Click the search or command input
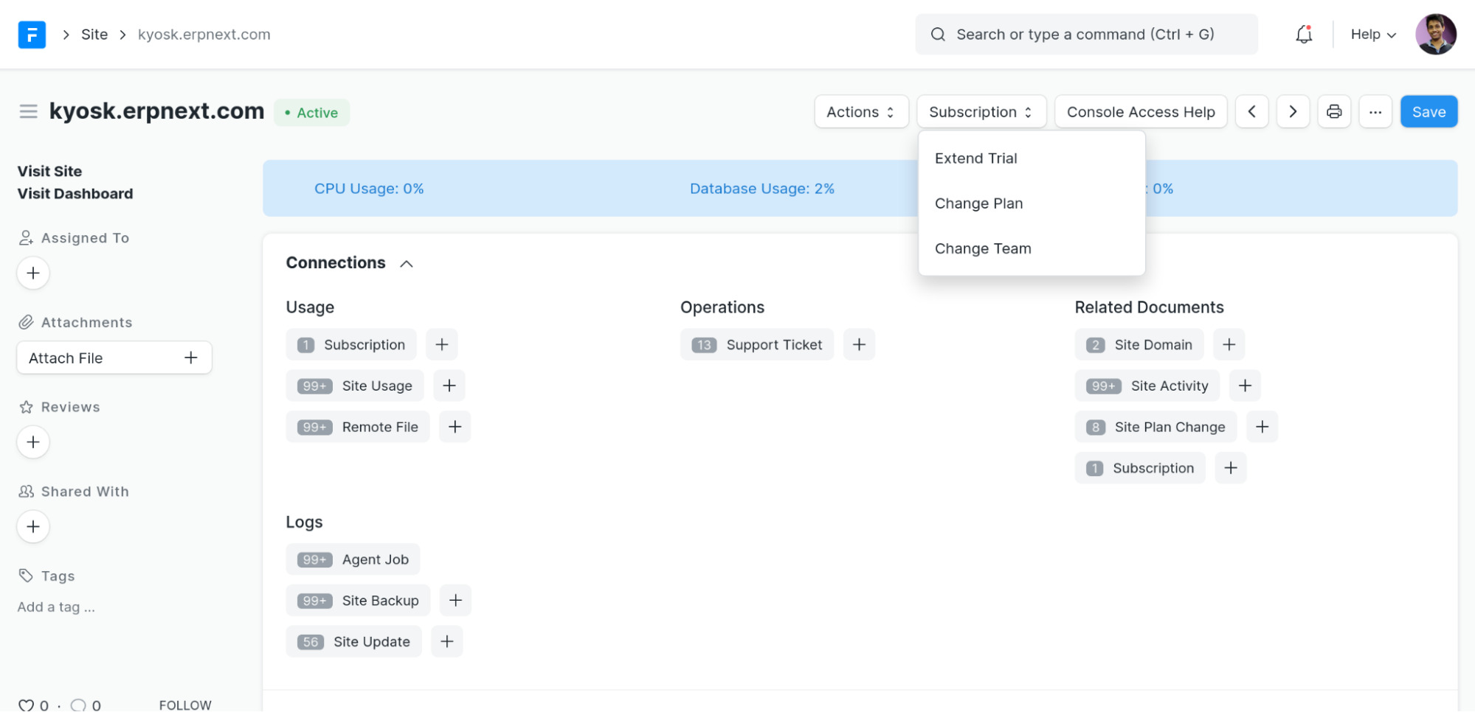Screen dimensions: 1475x712 (1085, 35)
